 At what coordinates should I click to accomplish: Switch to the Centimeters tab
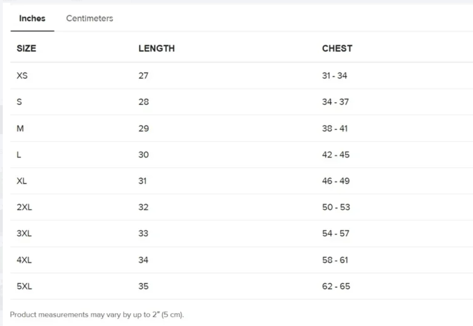click(89, 19)
